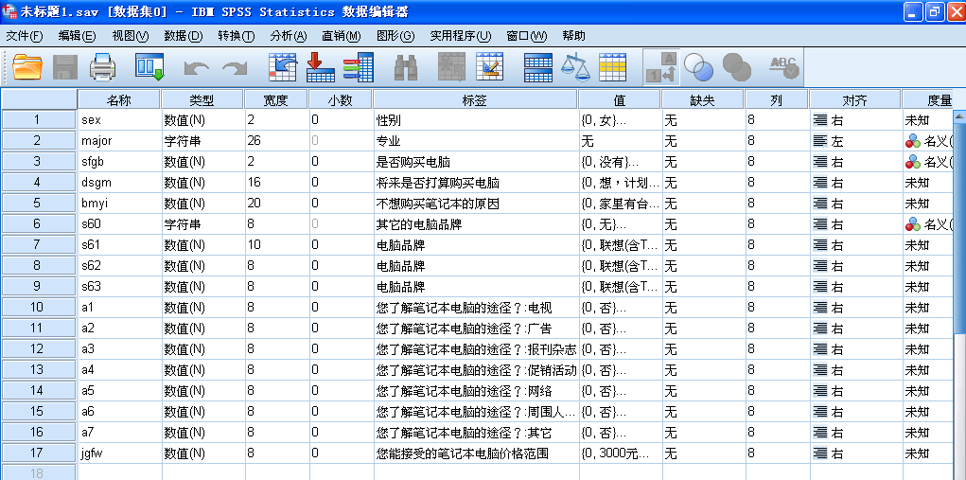
Task: Insert cases toolbar icon
Action: coord(451,66)
